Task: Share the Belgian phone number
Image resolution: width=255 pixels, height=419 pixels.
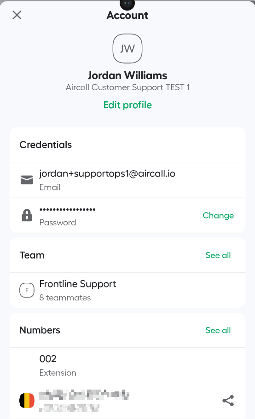Action: pyautogui.click(x=228, y=401)
